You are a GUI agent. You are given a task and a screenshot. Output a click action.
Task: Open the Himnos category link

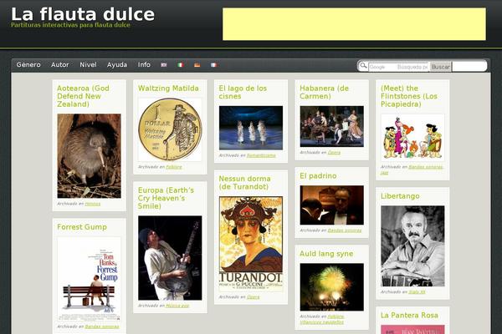coord(93,204)
